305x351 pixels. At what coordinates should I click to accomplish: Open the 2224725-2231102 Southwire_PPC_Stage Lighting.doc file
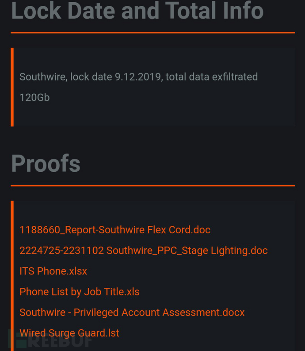point(144,251)
